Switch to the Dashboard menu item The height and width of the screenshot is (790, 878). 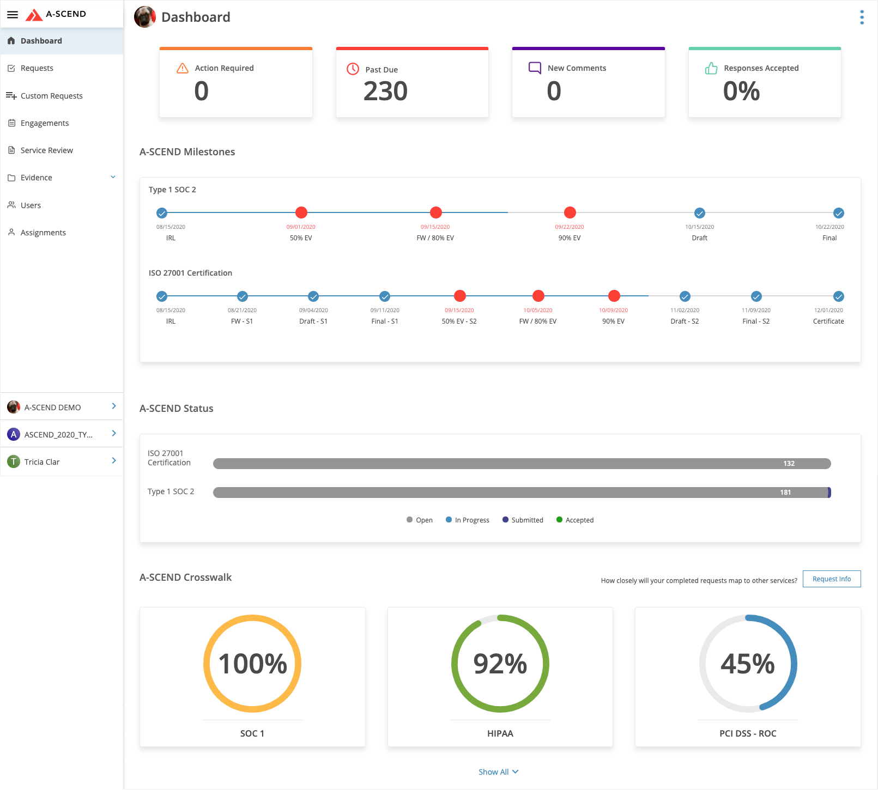[x=41, y=40]
